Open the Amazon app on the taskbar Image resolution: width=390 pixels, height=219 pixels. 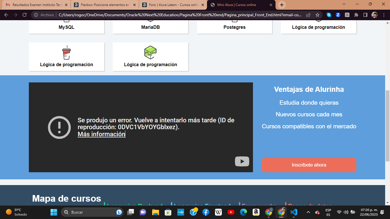click(256, 212)
